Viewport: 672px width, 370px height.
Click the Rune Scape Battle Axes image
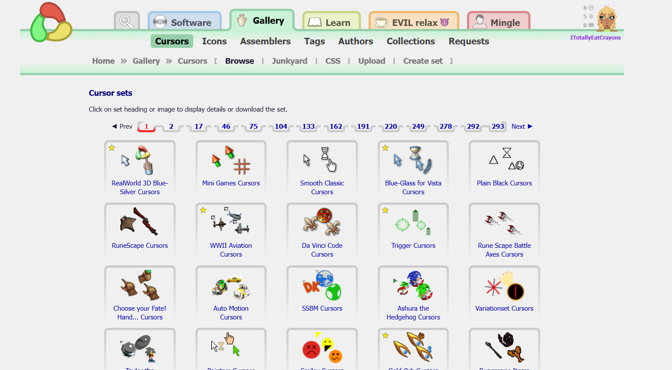pyautogui.click(x=504, y=222)
